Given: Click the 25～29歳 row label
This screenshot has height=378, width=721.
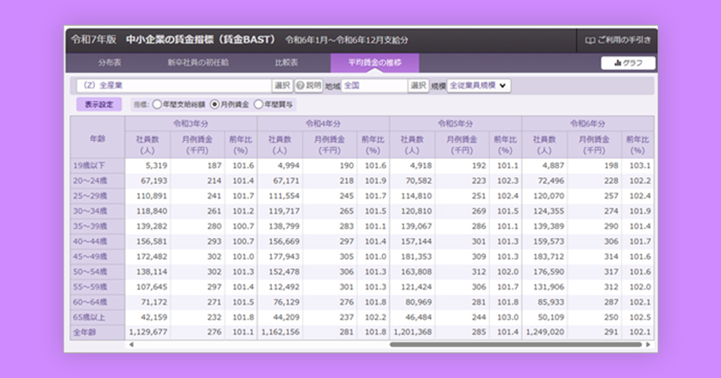Looking at the screenshot, I should pos(97,196).
